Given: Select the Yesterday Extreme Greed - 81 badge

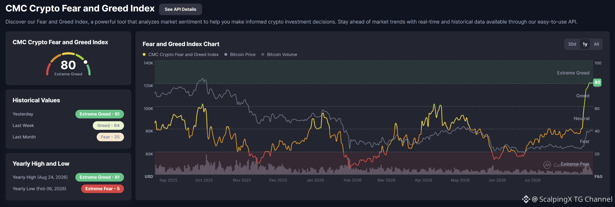Looking at the screenshot, I should click(100, 114).
